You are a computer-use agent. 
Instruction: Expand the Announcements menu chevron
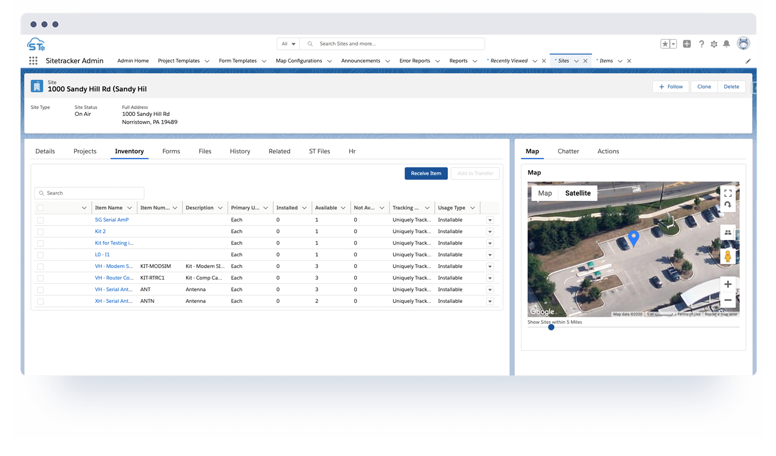click(x=388, y=61)
